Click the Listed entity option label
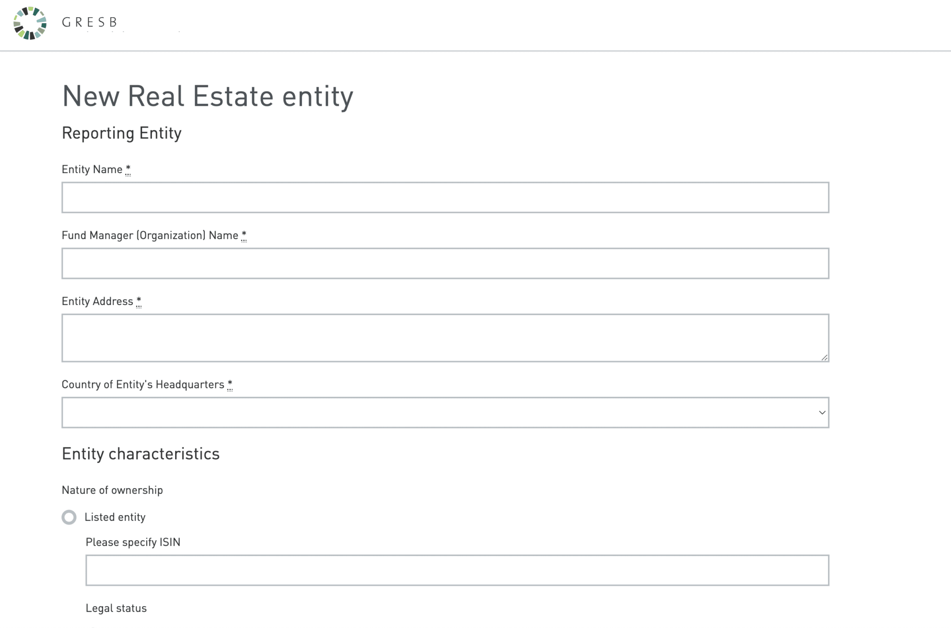951x628 pixels. (x=115, y=517)
